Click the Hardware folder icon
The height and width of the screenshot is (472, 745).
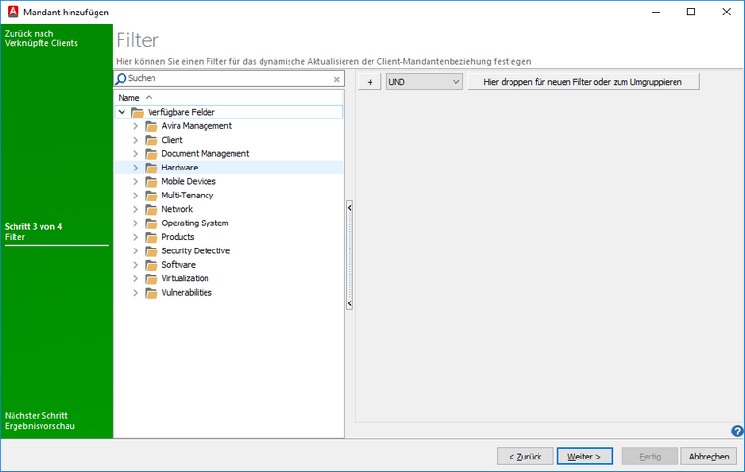pyautogui.click(x=151, y=168)
